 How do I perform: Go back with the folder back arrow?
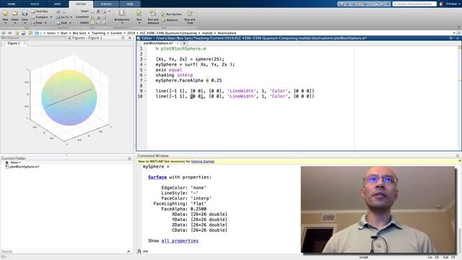pyautogui.click(x=4, y=33)
